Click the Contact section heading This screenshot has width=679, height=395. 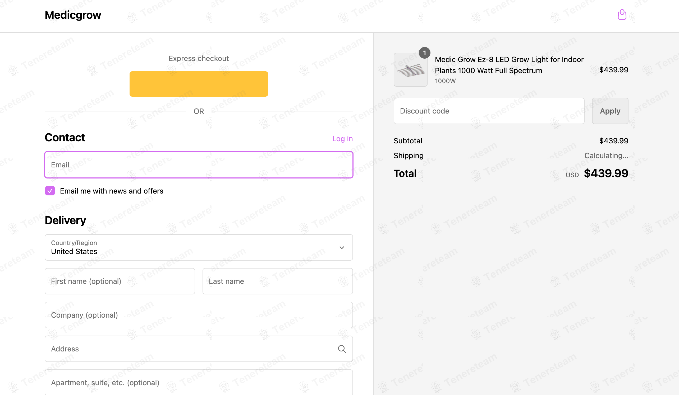point(65,138)
